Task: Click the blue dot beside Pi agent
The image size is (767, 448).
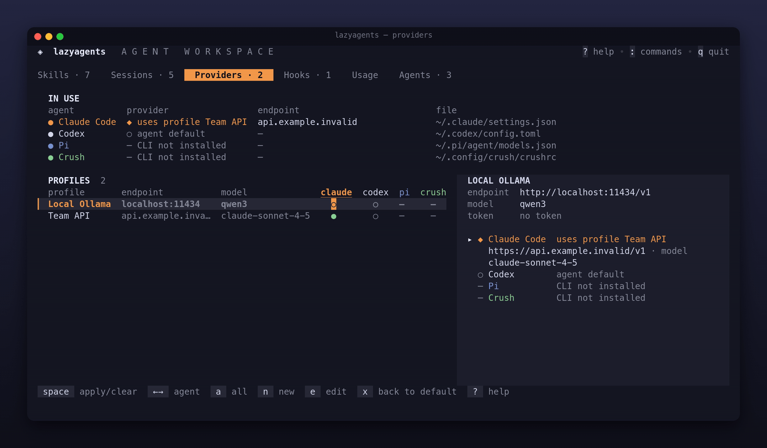Action: (x=51, y=146)
